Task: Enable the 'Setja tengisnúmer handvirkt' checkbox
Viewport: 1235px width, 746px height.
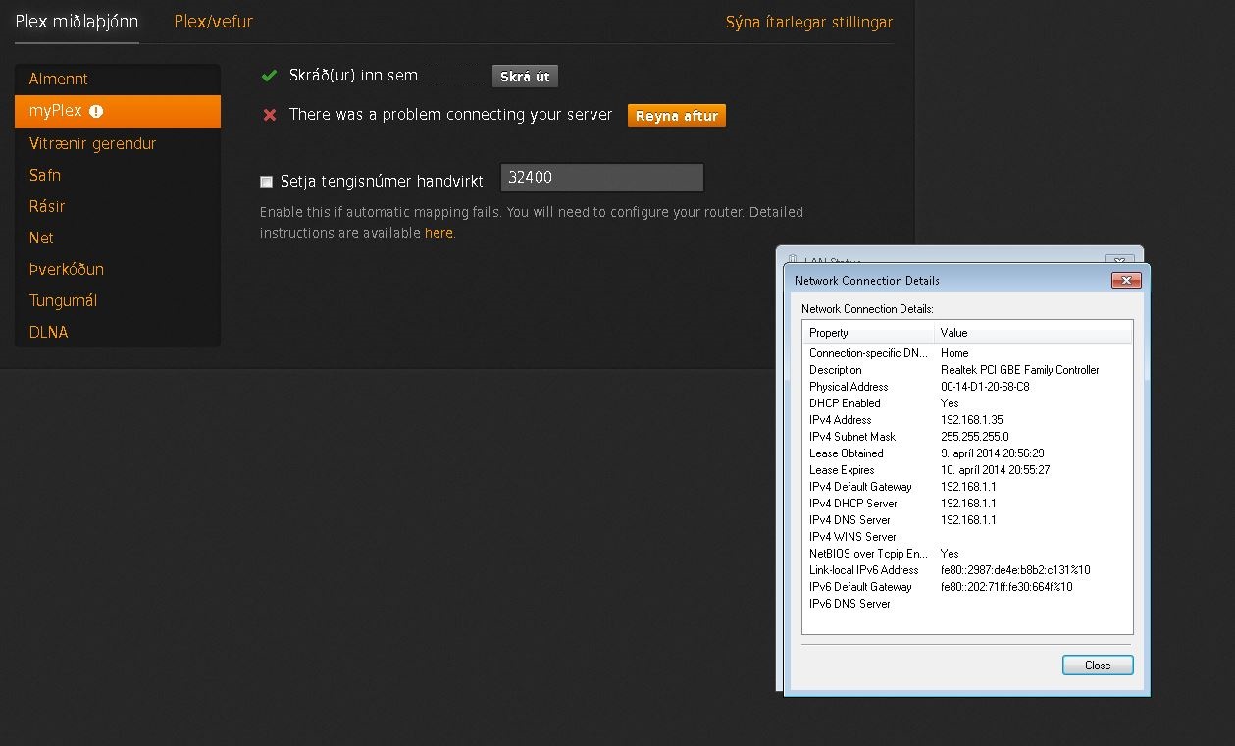Action: pyautogui.click(x=266, y=182)
